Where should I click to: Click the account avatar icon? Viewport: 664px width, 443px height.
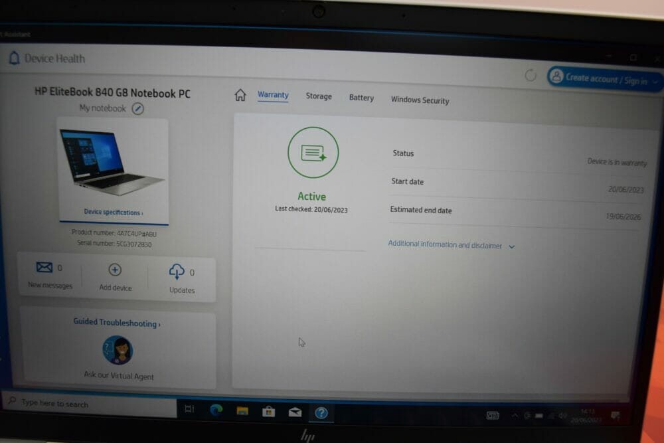(556, 76)
